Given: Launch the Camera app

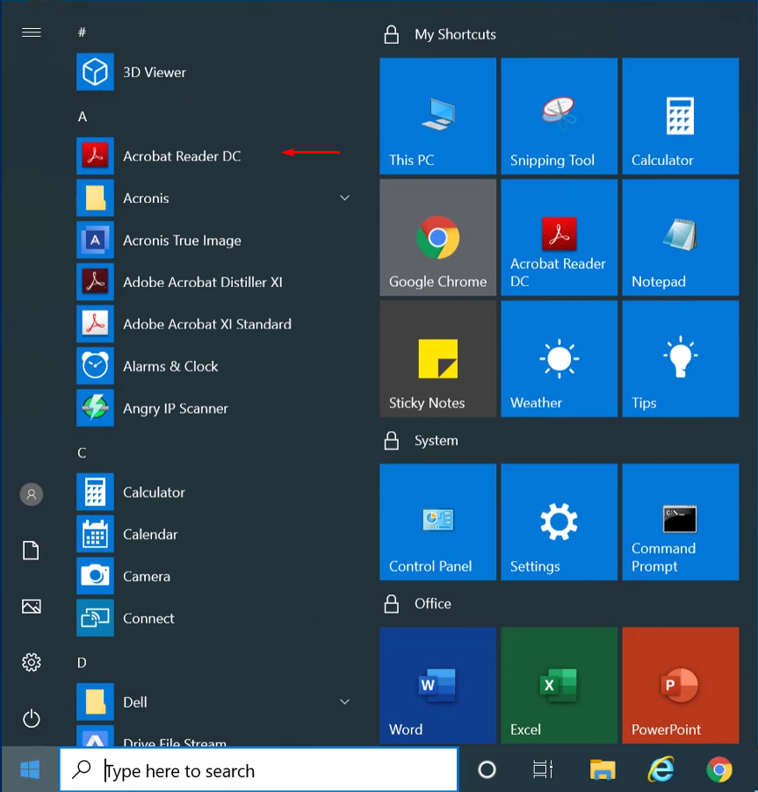Looking at the screenshot, I should point(215,576).
